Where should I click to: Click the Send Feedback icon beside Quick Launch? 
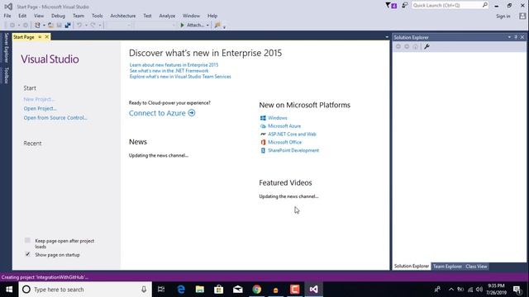pos(404,6)
